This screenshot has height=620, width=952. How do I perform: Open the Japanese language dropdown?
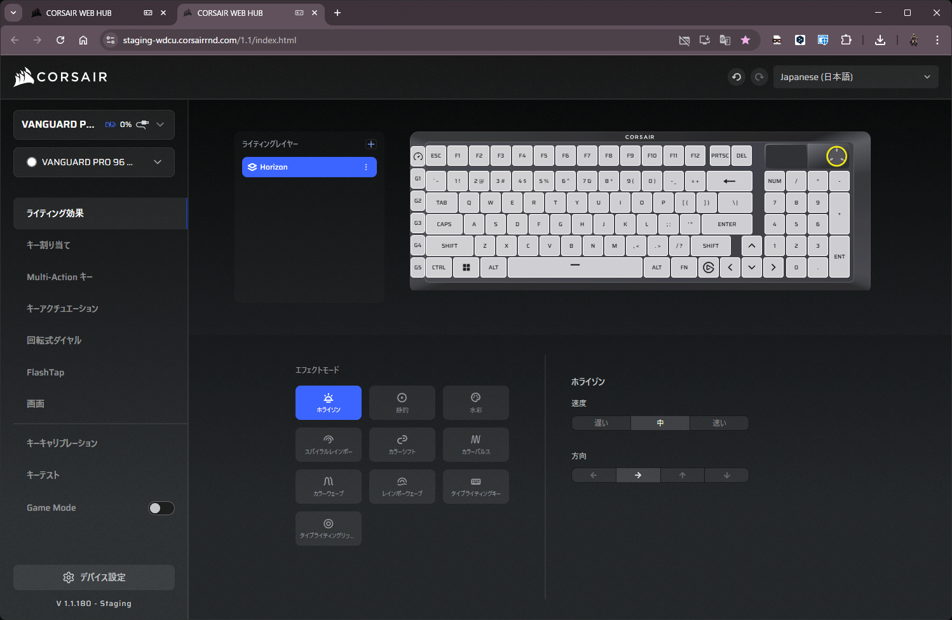(x=855, y=77)
